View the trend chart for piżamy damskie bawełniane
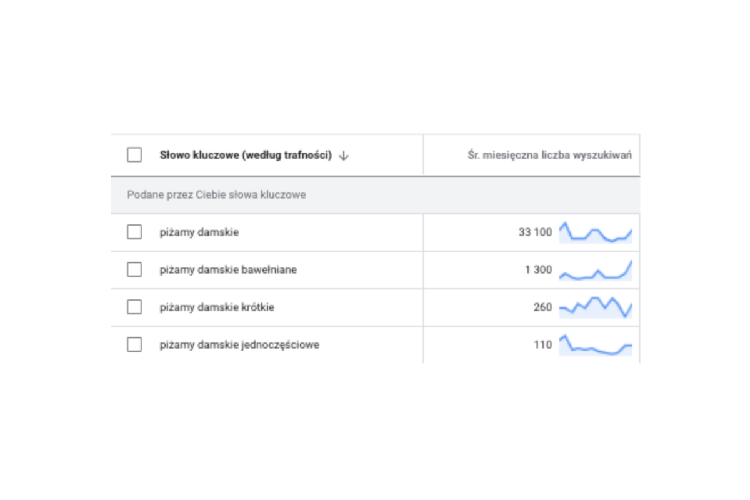 coord(596,270)
